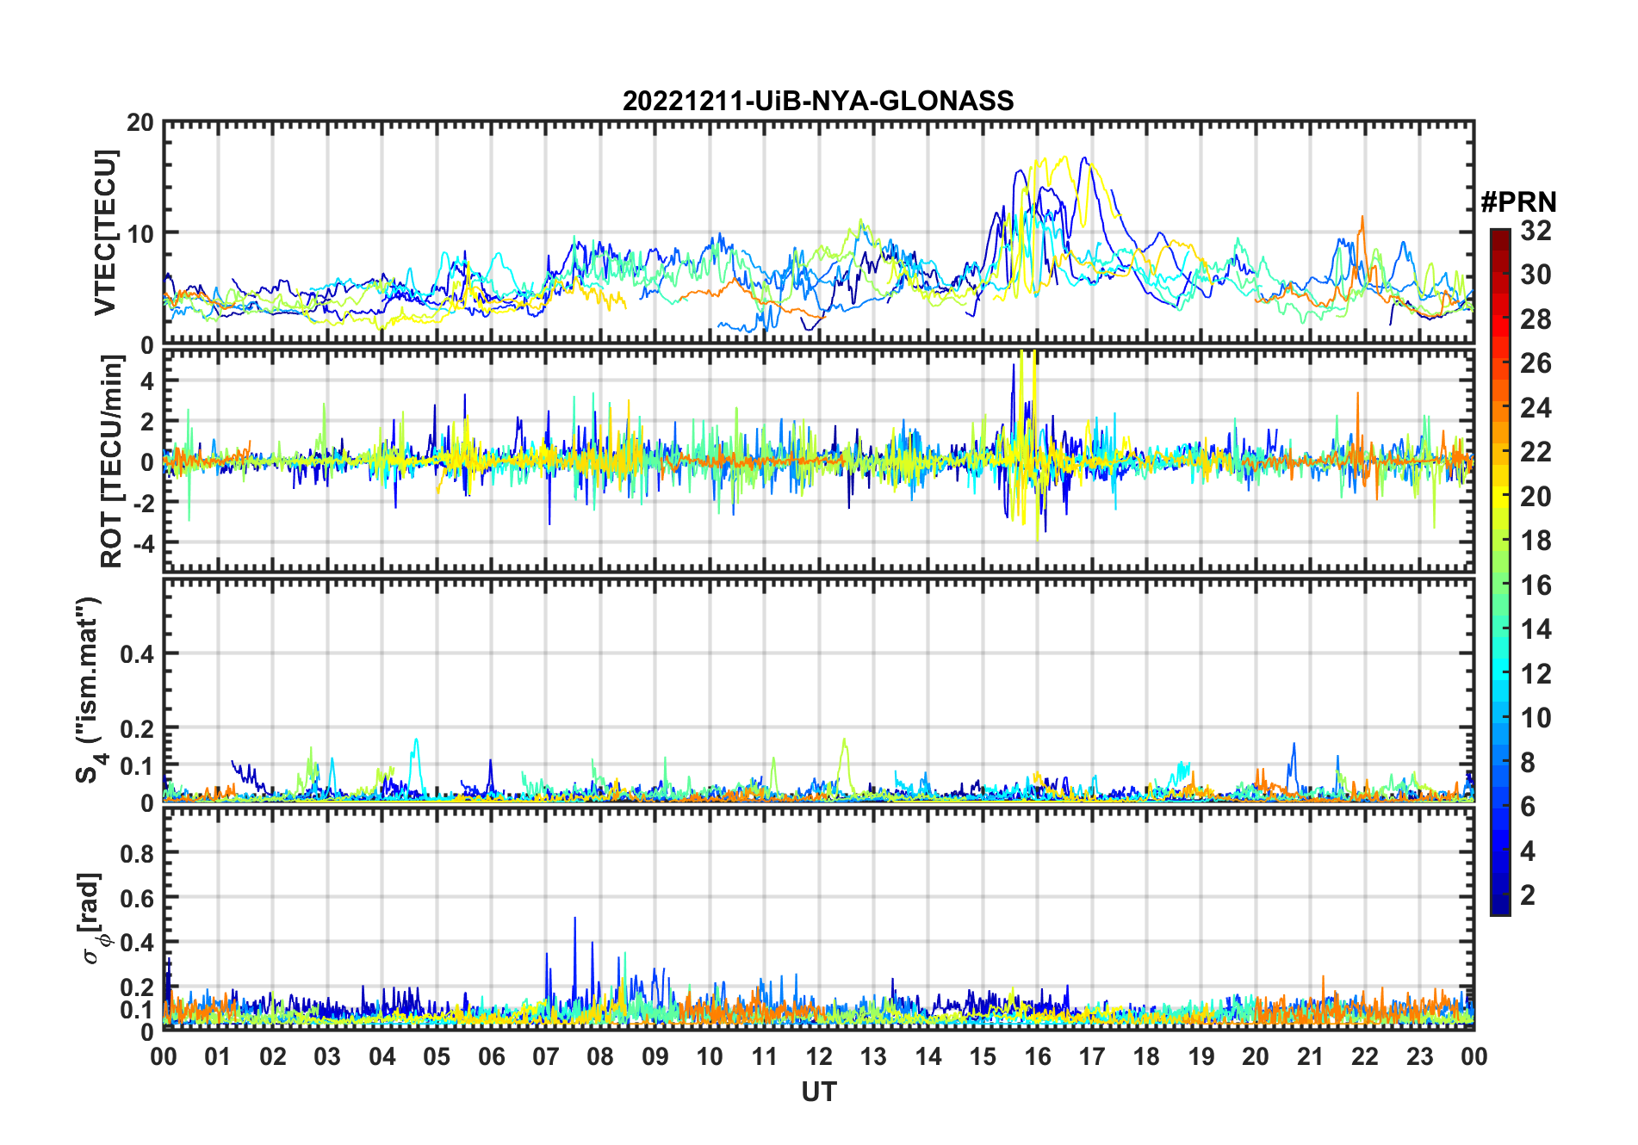Click the #PRN colorbar title

tap(1518, 201)
